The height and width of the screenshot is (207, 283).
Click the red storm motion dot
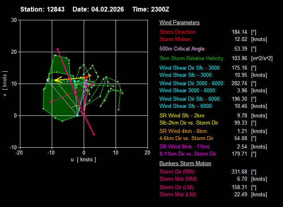point(86,77)
